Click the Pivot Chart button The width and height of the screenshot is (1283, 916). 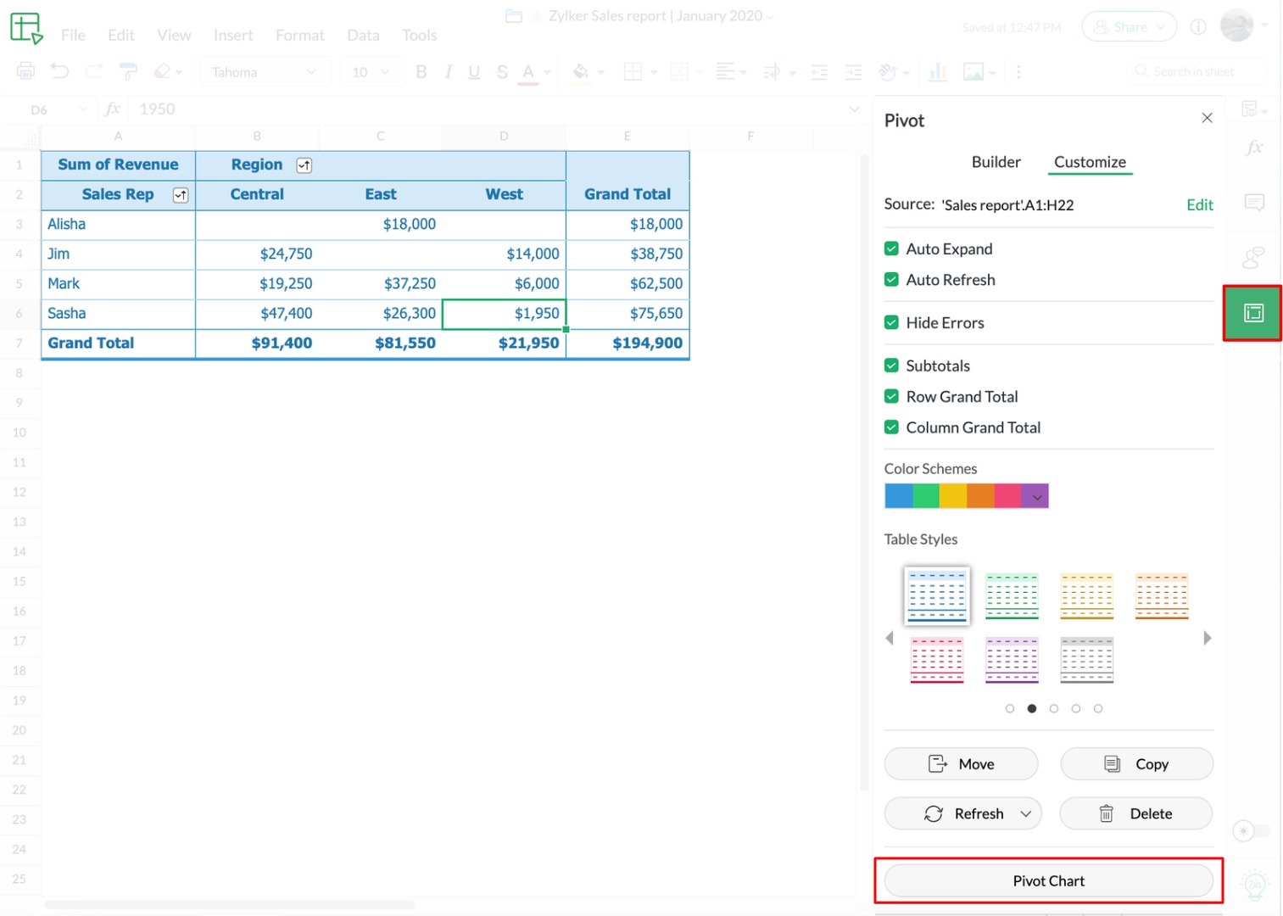(x=1048, y=880)
